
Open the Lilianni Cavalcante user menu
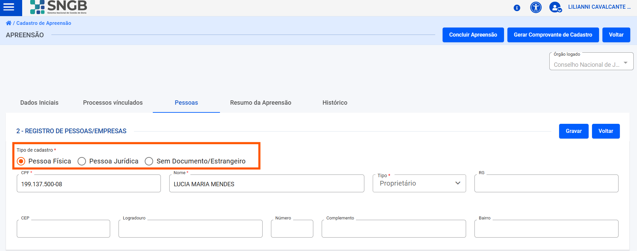[x=599, y=7]
